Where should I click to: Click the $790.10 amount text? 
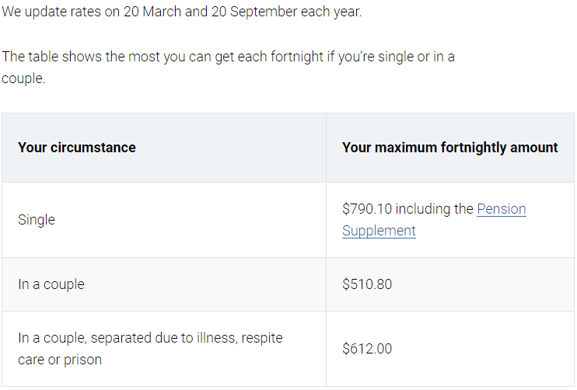click(367, 209)
